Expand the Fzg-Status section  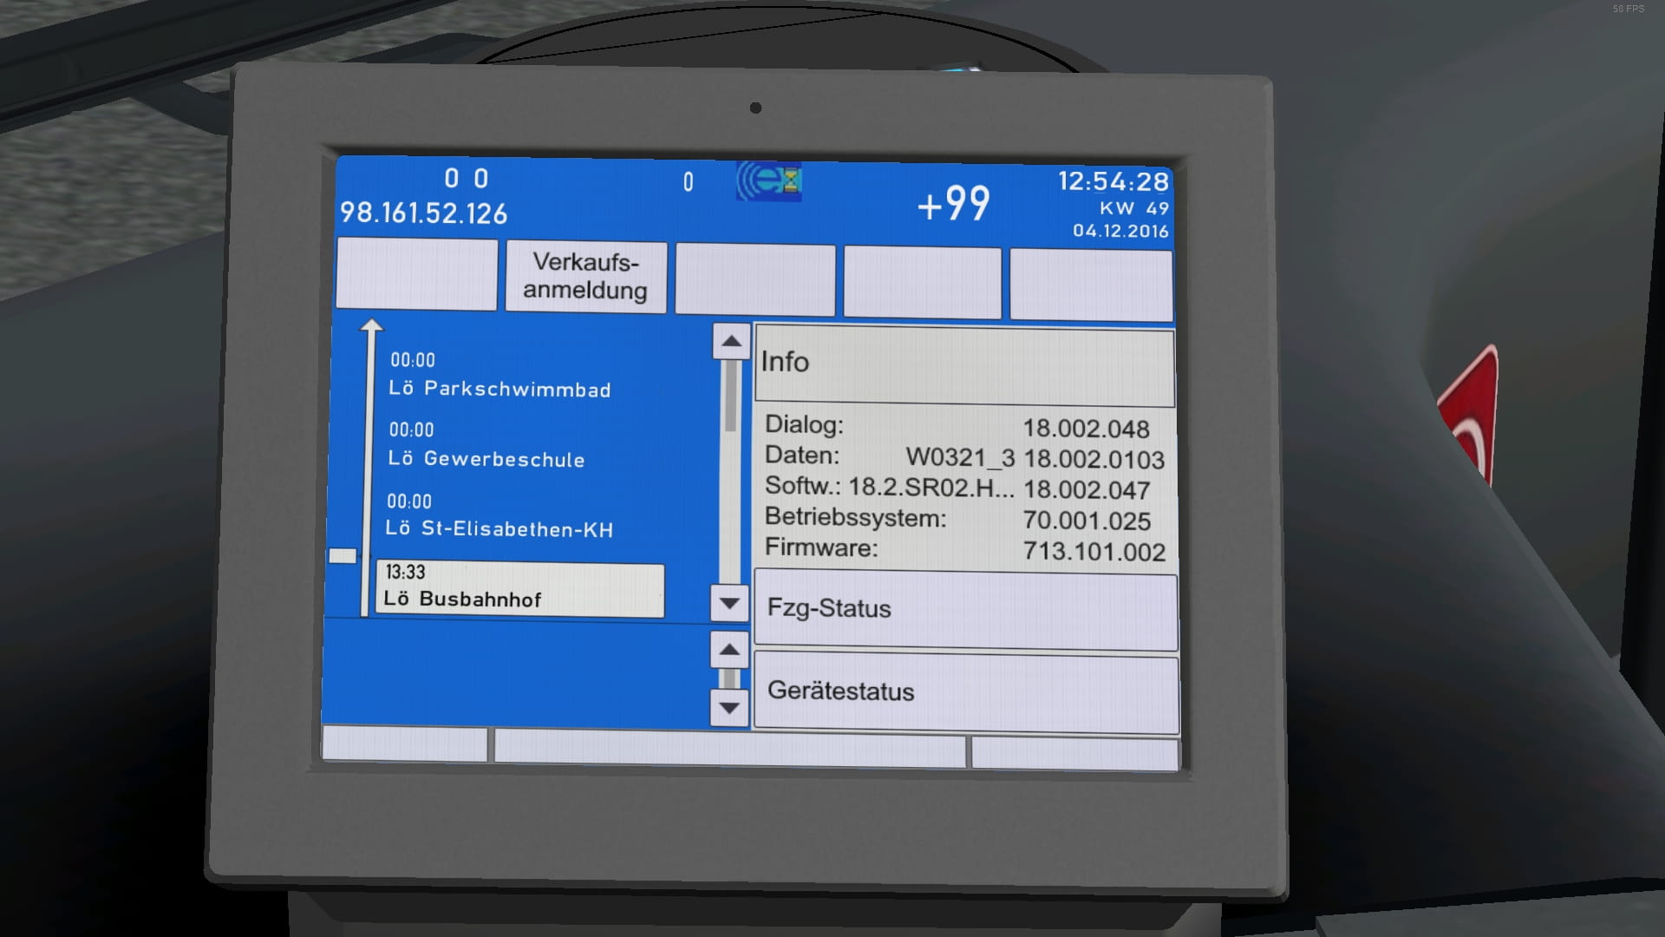pos(965,609)
